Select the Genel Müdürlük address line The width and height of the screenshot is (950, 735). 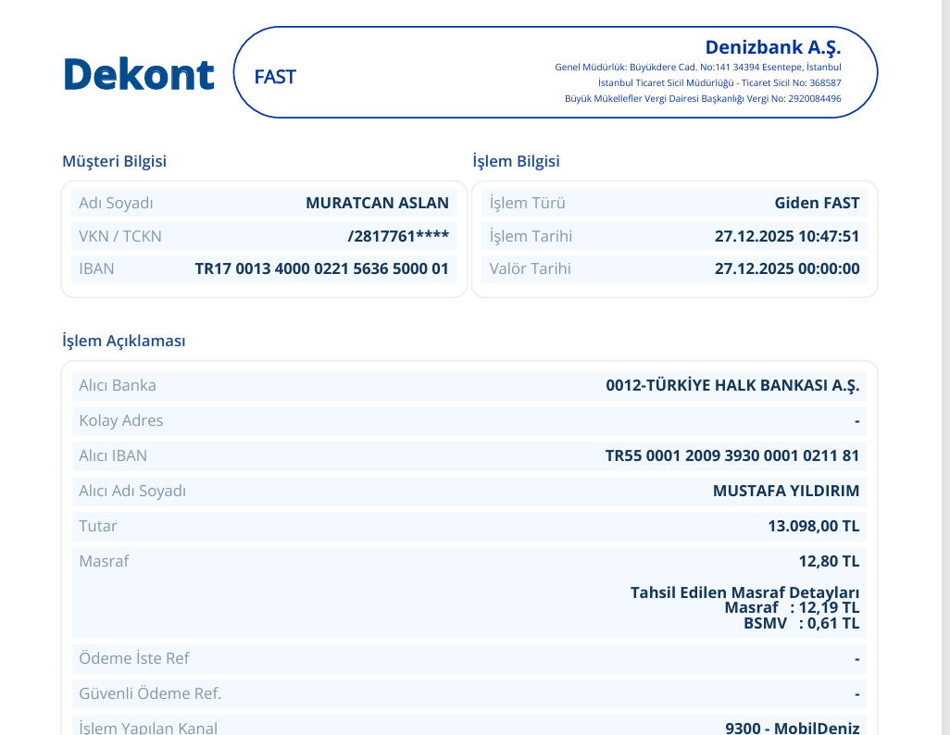tap(698, 68)
